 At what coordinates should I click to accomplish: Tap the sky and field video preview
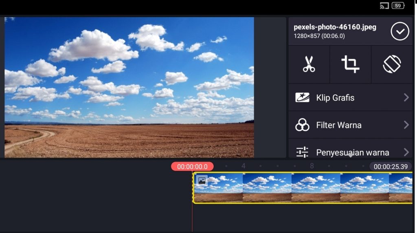coord(129,87)
